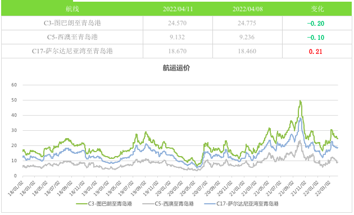This screenshot has width=354, height=215.
Task: Click the 24.570 value cell
Action: [x=177, y=23]
